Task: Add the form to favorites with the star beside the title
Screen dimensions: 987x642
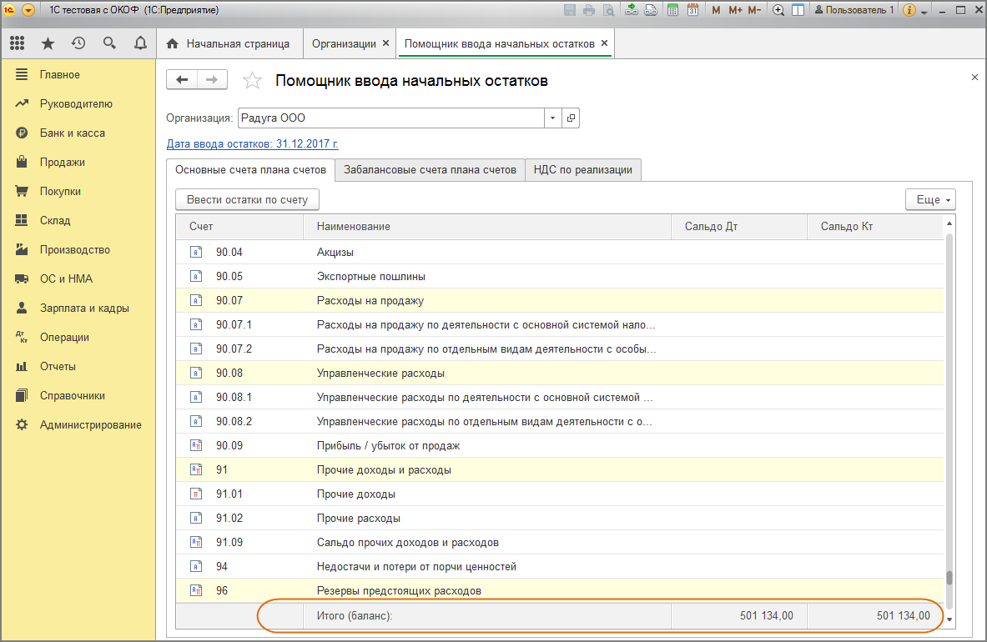Action: click(x=253, y=81)
